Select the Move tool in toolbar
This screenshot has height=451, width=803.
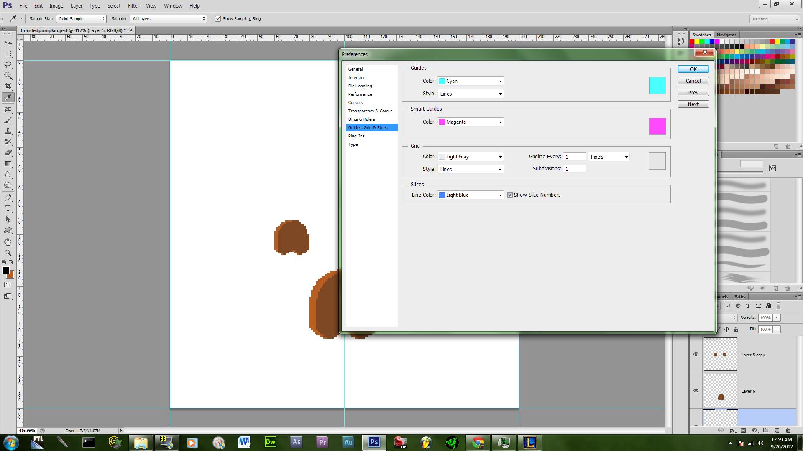(x=8, y=43)
